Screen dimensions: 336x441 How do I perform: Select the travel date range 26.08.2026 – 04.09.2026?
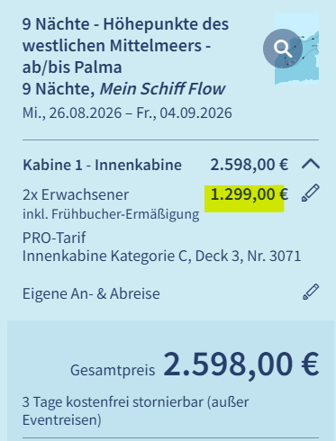[127, 113]
